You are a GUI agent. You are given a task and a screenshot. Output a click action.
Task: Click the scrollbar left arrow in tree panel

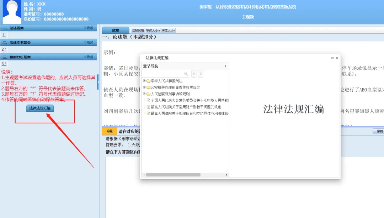tap(144, 175)
